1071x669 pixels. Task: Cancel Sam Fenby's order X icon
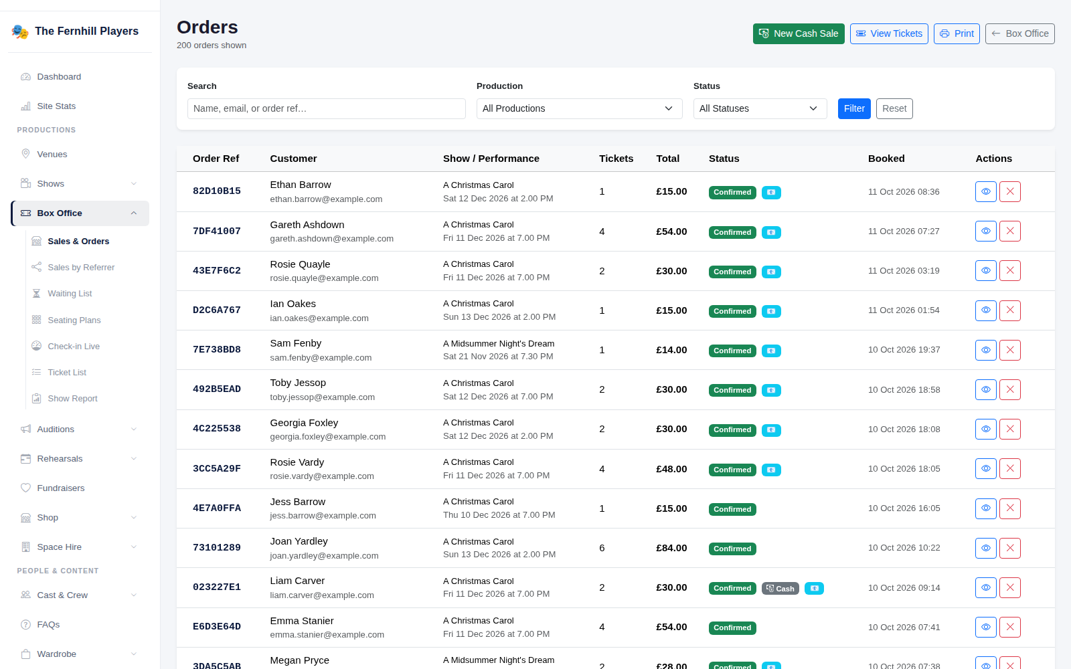click(x=1010, y=350)
